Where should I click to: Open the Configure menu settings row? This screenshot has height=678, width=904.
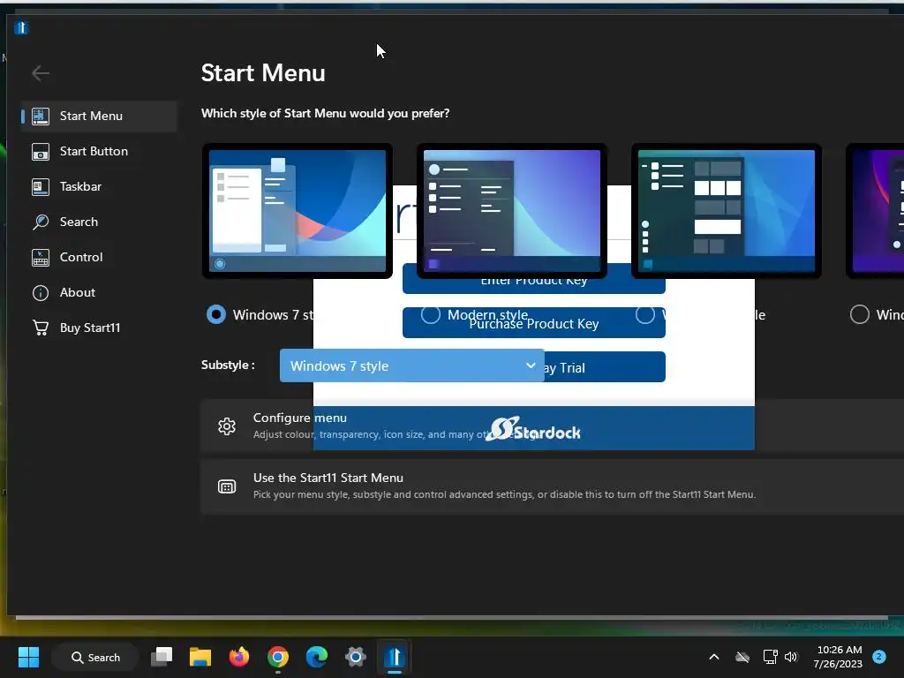[x=553, y=426]
